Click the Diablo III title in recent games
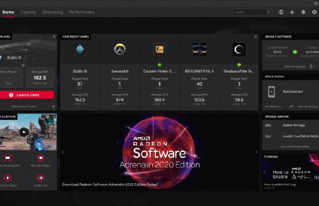Image resolution: width=319 pixels, height=206 pixels. click(x=80, y=71)
